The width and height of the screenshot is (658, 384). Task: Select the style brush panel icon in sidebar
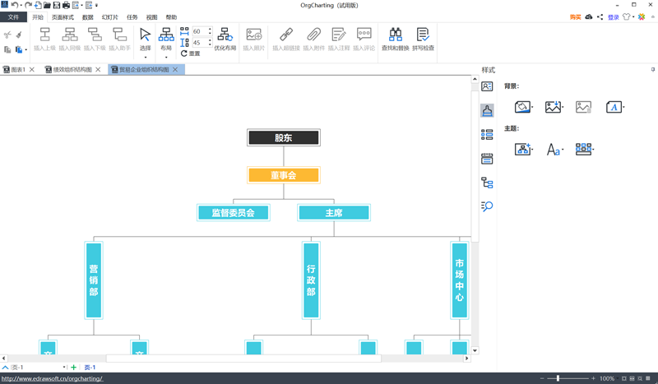[x=487, y=110]
